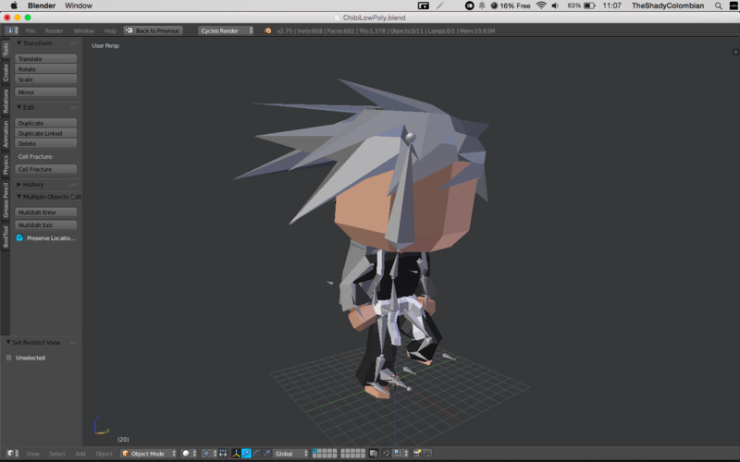Click the Duplicate Linked button

(45, 133)
